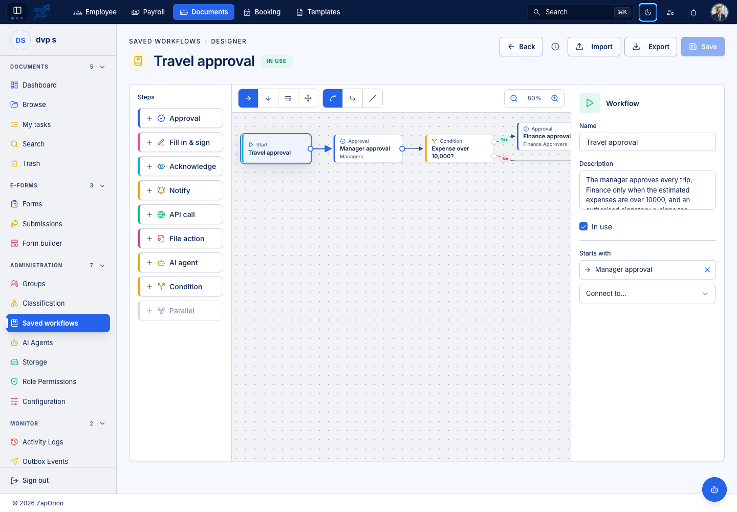Click the Export button
The height and width of the screenshot is (512, 737).
tap(651, 47)
